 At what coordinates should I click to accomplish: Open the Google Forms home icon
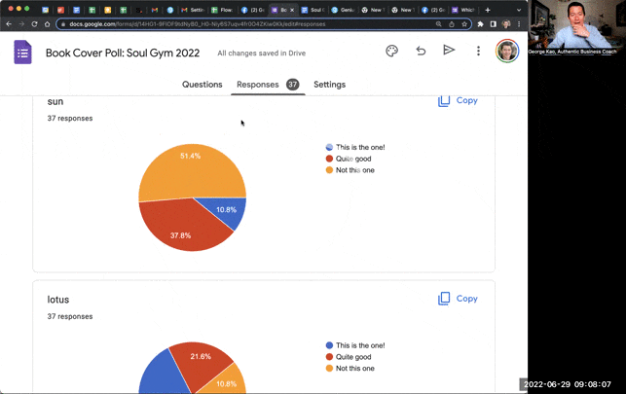22,53
